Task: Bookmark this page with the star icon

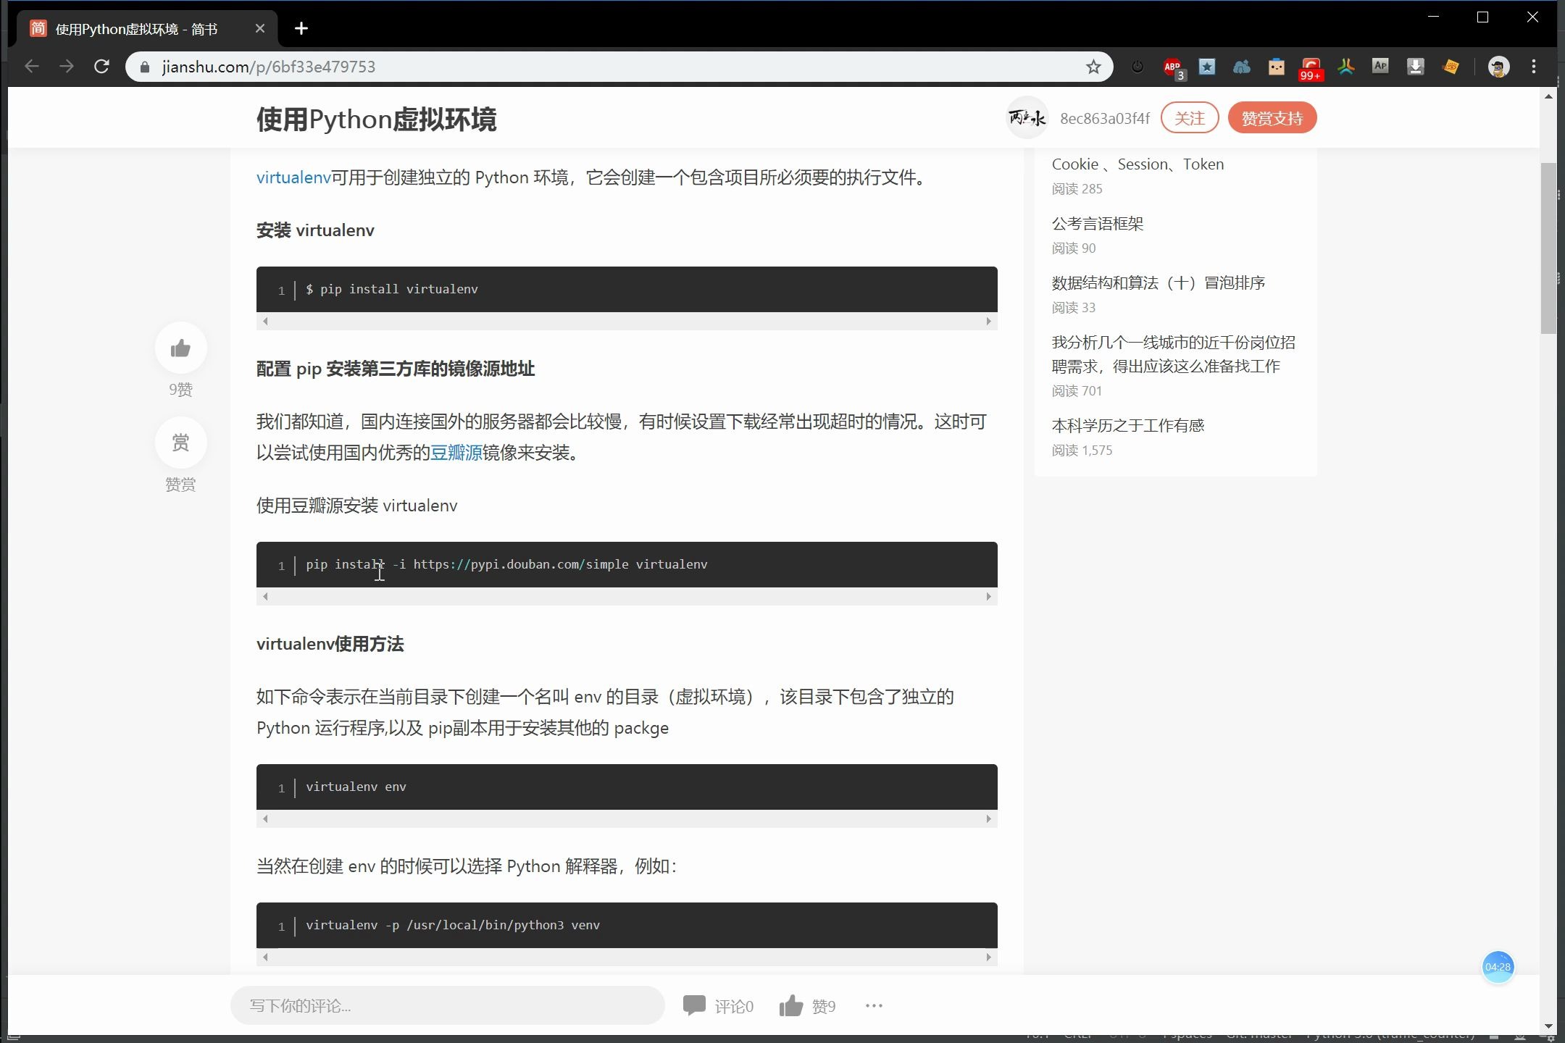Action: (x=1093, y=67)
